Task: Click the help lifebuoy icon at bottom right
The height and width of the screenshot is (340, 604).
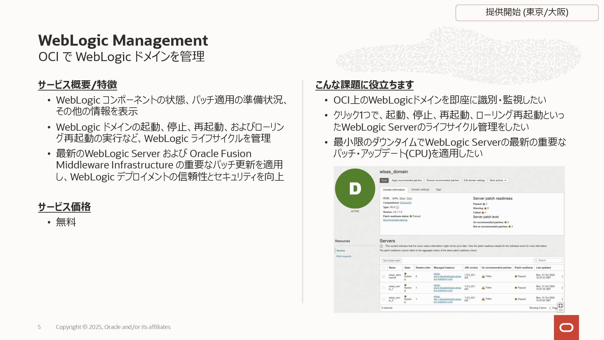Action: pos(561,306)
